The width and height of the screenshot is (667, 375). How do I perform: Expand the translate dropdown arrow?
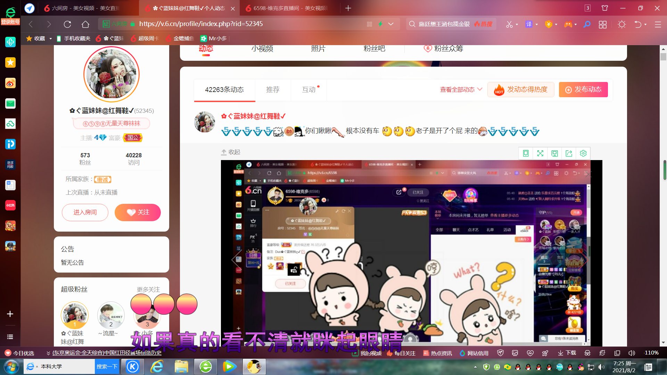[537, 24]
